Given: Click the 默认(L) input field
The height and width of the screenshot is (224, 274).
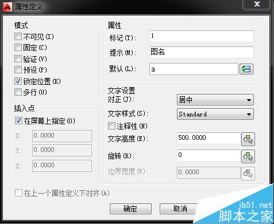Looking at the screenshot, I should click(194, 69).
